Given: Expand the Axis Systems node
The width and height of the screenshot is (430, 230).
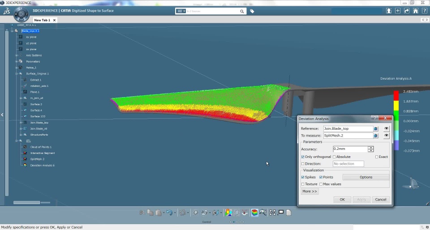Looking at the screenshot, I should click(17, 55).
